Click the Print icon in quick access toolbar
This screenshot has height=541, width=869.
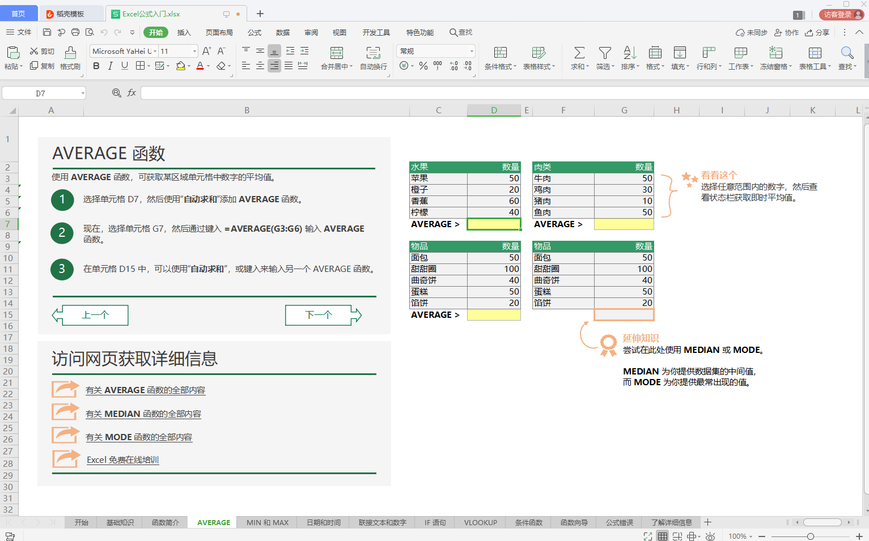click(75, 32)
